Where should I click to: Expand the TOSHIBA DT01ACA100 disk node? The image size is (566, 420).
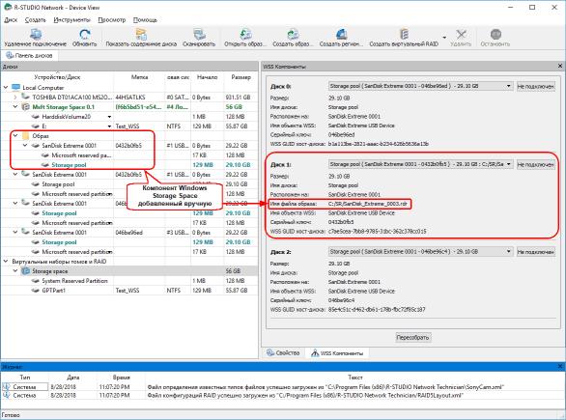point(15,98)
